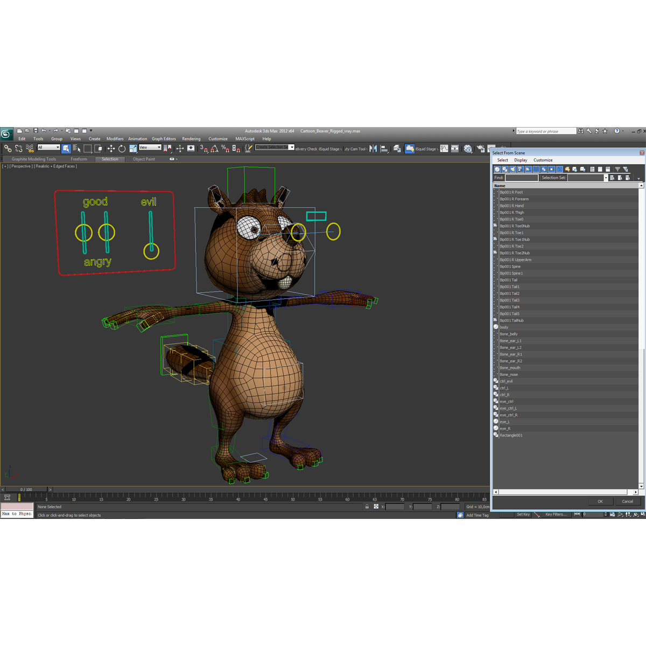Toggle lights display in Select From Scene
Viewport: 646px width, 646px height.
[x=512, y=169]
